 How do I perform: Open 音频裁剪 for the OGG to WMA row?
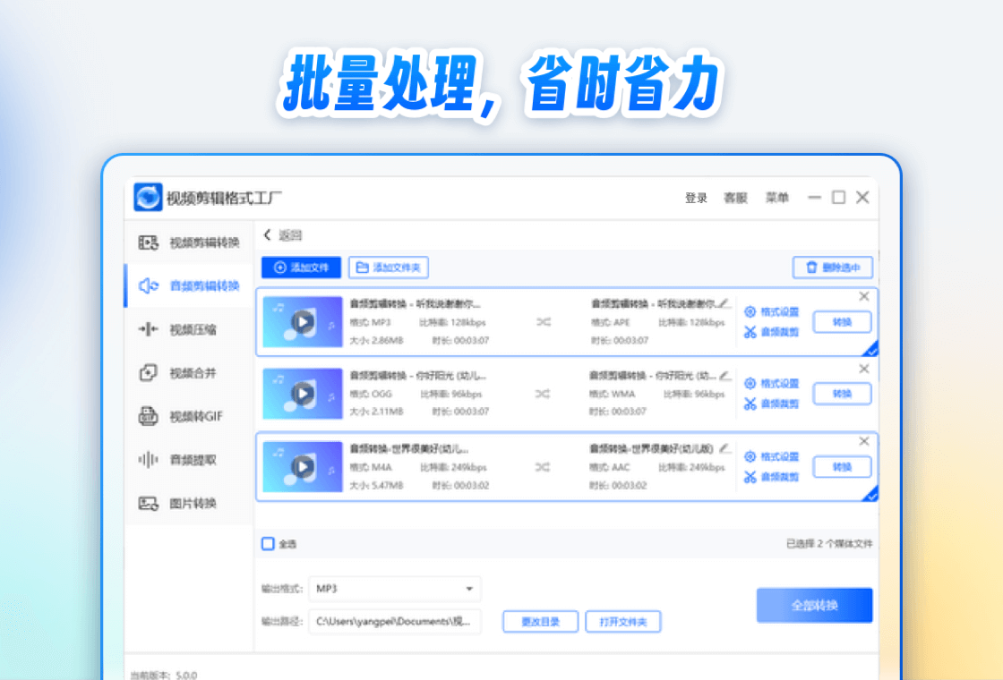pyautogui.click(x=771, y=404)
